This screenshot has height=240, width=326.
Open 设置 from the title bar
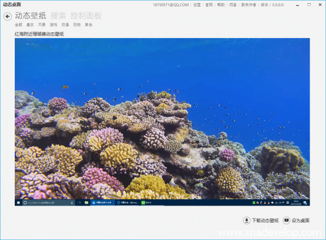coord(197,5)
